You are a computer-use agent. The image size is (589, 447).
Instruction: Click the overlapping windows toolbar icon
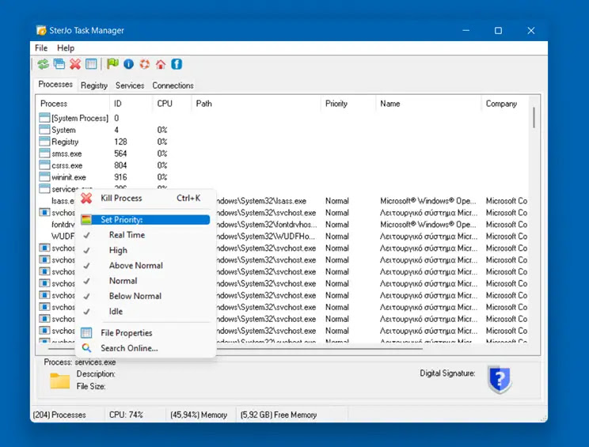pos(59,64)
